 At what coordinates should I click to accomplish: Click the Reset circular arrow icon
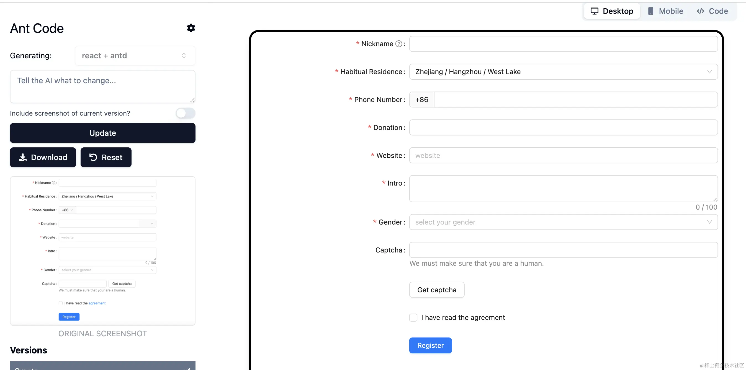point(93,157)
